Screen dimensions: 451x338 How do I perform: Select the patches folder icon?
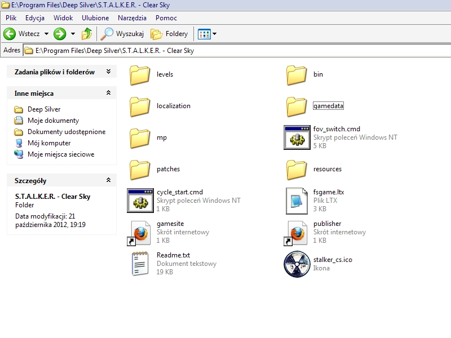(x=140, y=170)
